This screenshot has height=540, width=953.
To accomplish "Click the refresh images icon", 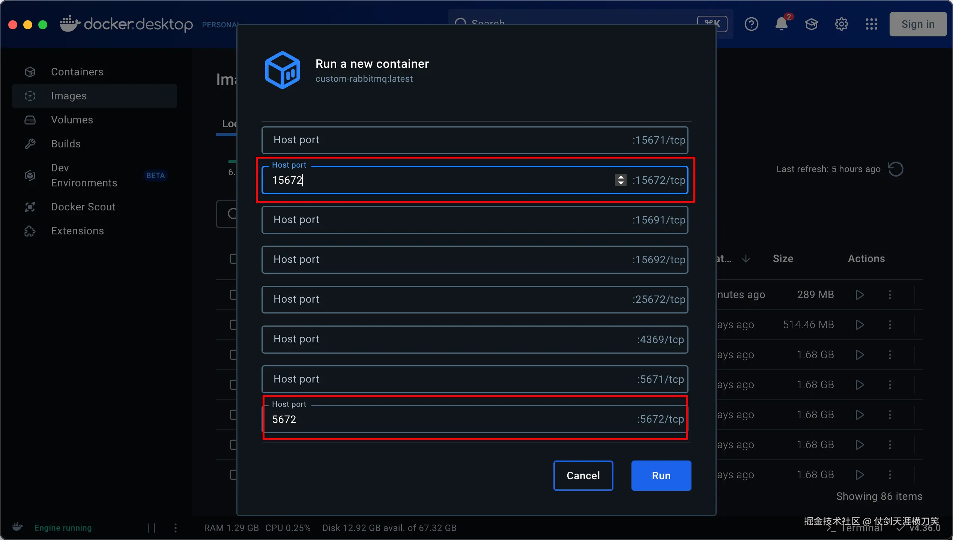I will pos(896,169).
